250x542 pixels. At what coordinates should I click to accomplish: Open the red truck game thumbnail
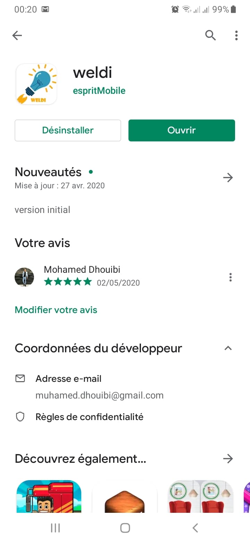click(49, 496)
